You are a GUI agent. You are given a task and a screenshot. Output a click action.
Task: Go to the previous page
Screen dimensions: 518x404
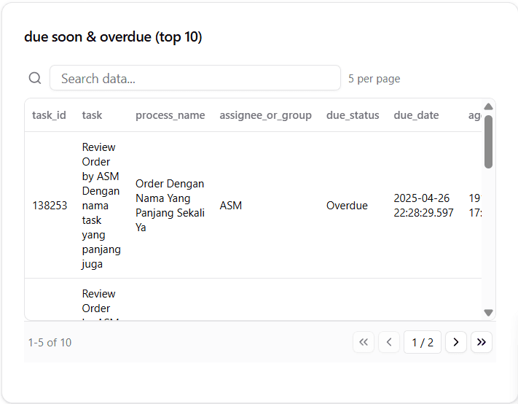[x=389, y=342]
